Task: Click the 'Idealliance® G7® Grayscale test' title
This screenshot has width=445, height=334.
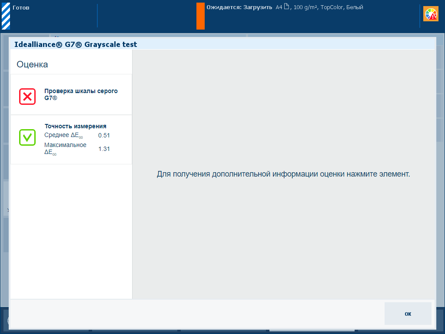Action: pos(76,44)
